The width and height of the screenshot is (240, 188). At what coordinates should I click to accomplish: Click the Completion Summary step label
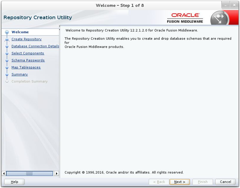pos(30,81)
